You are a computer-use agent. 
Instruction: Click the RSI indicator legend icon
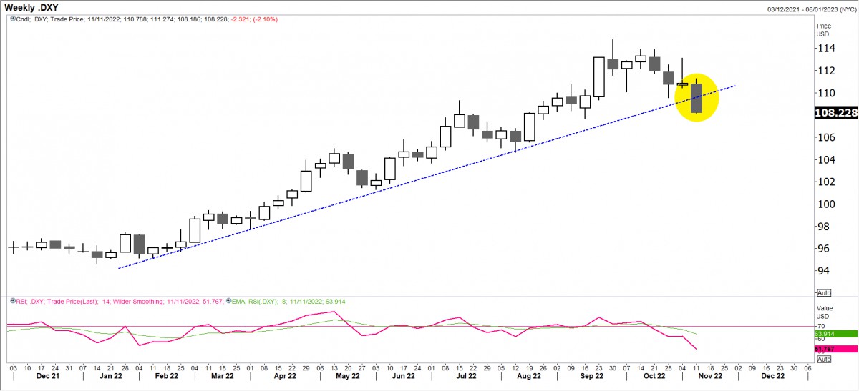click(11, 302)
